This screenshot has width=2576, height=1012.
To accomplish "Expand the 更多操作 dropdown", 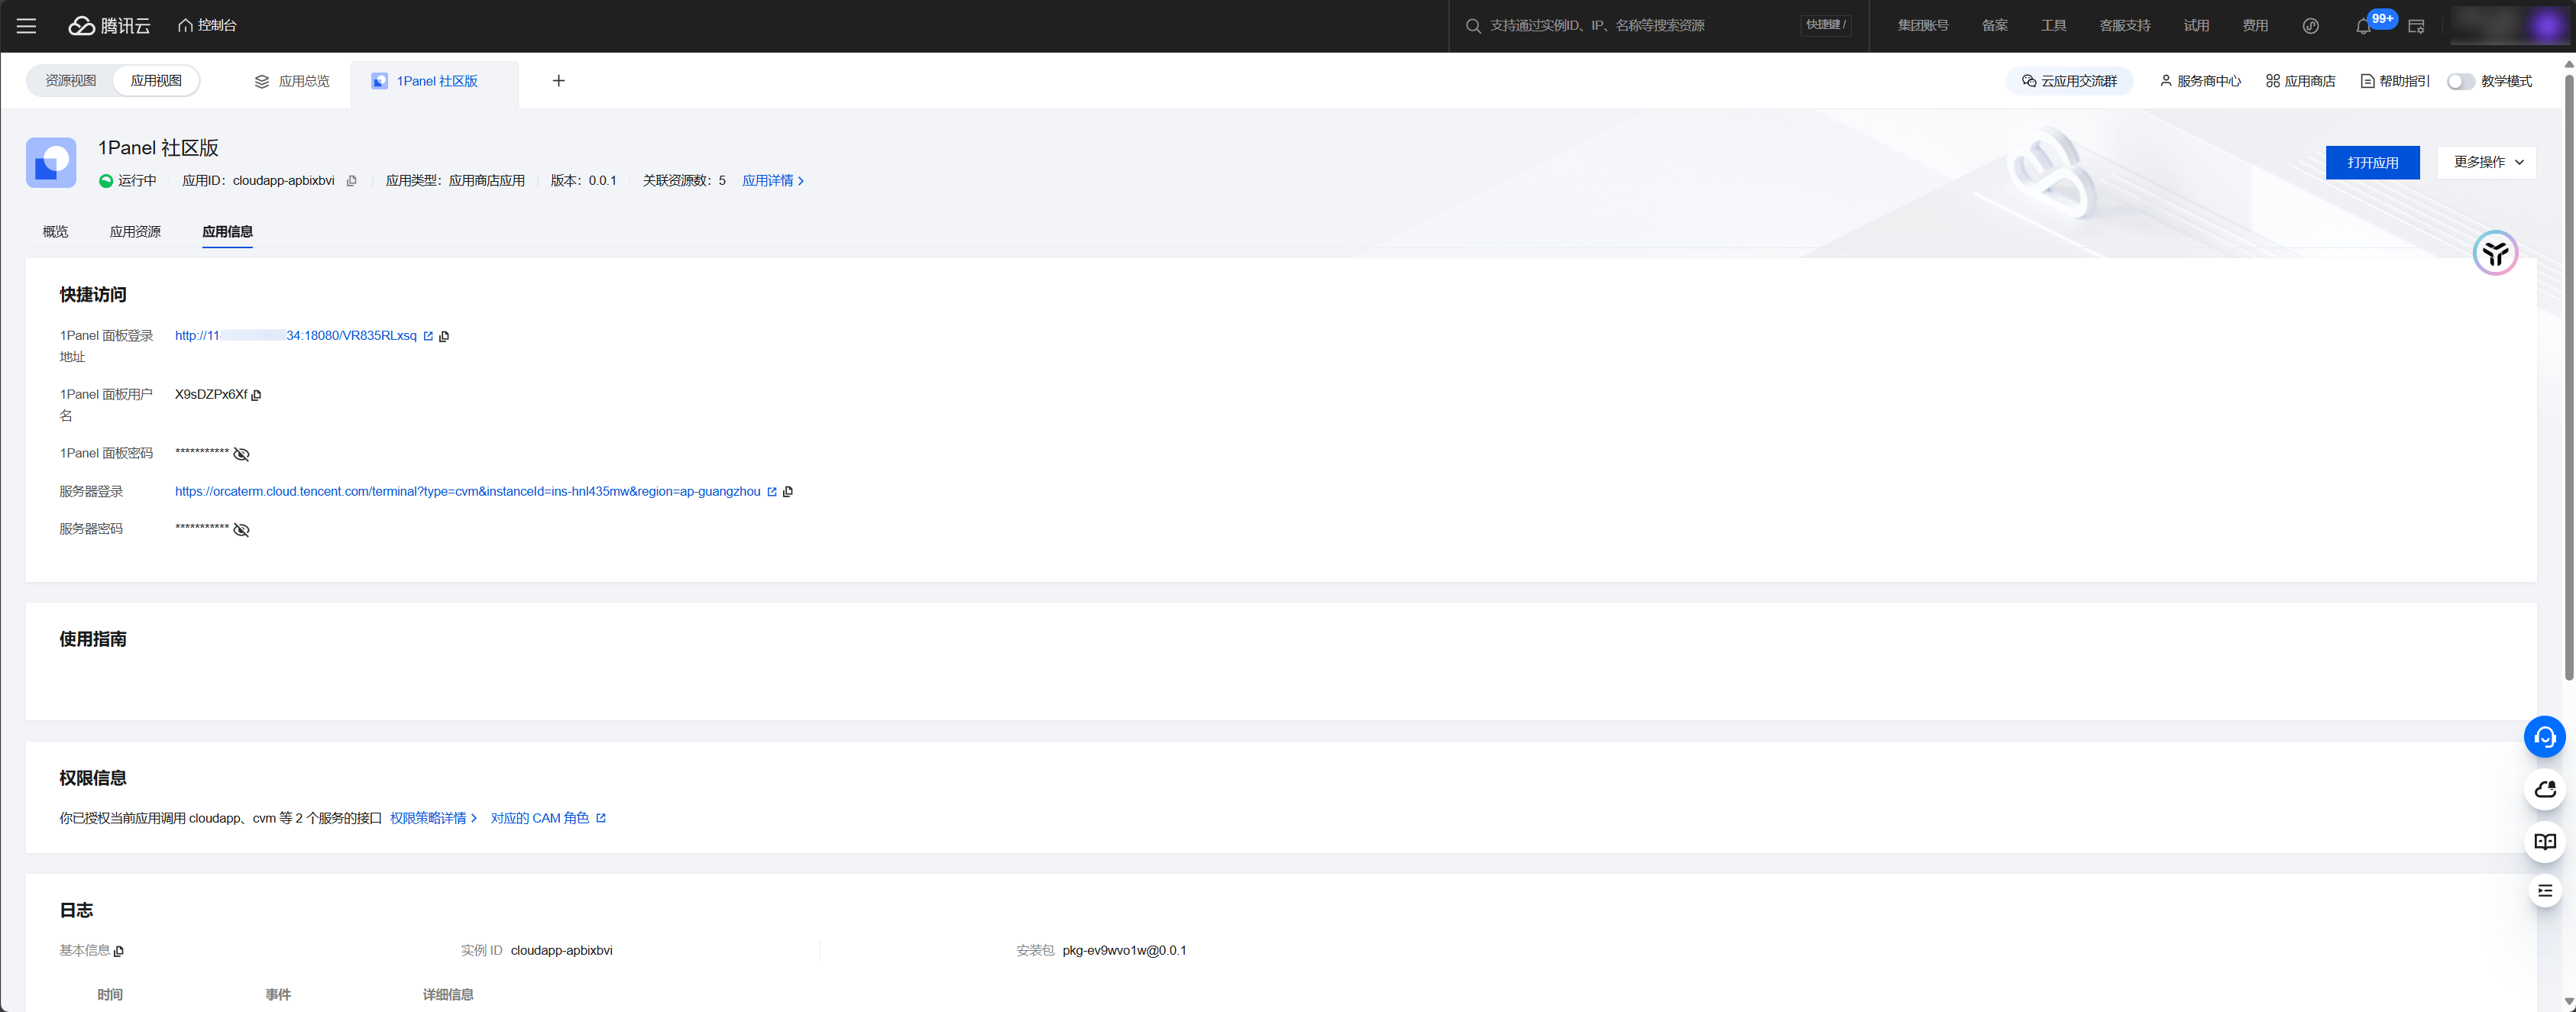I will [x=2486, y=162].
